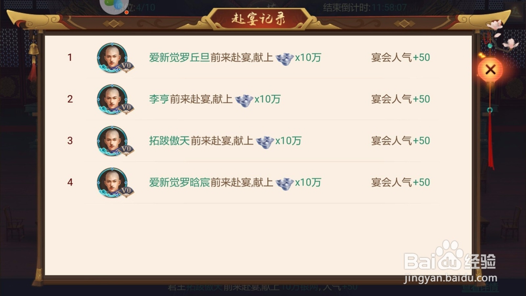The width and height of the screenshot is (526, 296).
Task: Click 李亨's avatar portrait
Action: [x=113, y=99]
